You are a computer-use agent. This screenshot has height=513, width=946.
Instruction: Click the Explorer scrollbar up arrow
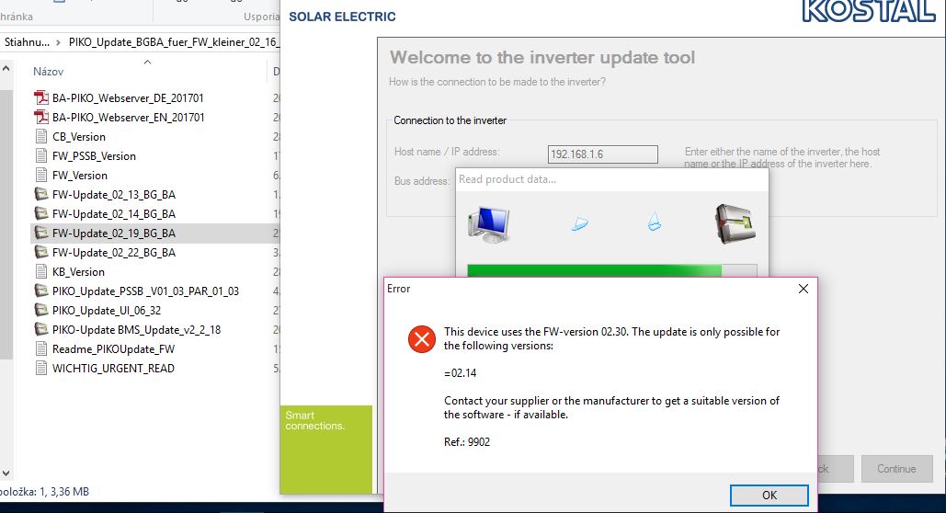click(x=6, y=68)
